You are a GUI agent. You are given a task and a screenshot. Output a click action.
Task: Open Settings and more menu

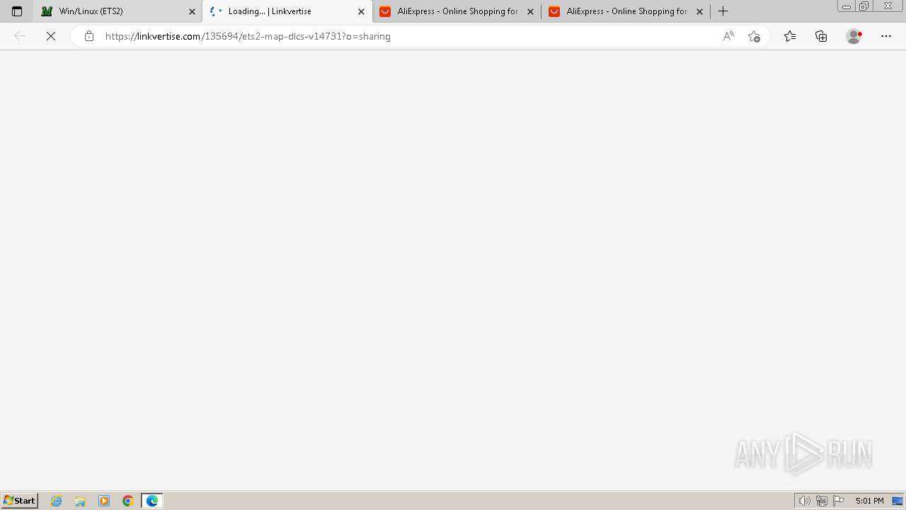[x=886, y=36]
